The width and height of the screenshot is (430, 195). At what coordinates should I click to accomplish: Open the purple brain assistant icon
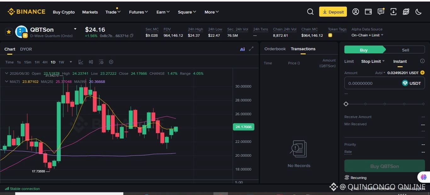pos(423,177)
